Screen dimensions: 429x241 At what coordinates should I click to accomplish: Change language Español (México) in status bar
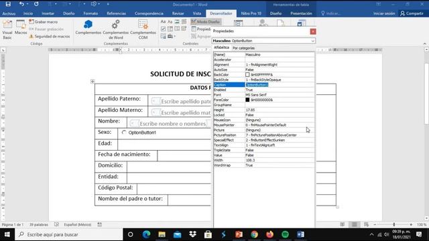78,225
